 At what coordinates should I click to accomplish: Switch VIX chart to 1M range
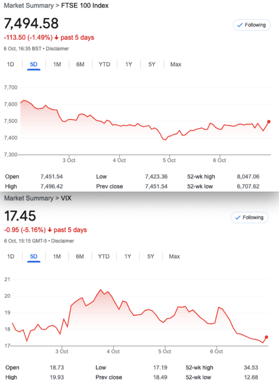coord(57,256)
